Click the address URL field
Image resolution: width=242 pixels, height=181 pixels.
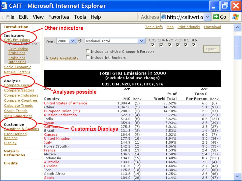tap(185, 17)
